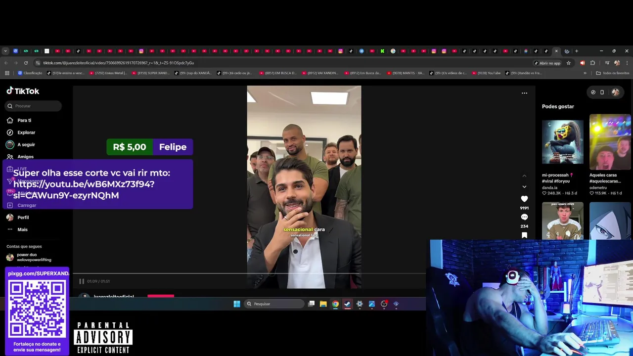This screenshot has height=356, width=633.
Task: Open the Chrome apps grid icon
Action: [7, 73]
